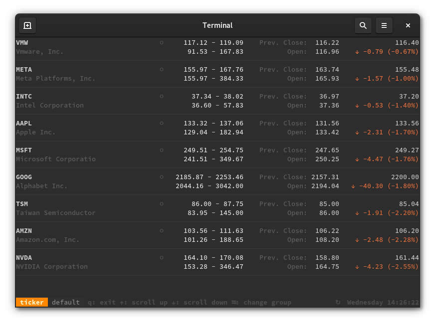Click the down arrow beside AAPL's -2.31 change
Screen dimensions: 437x326
pyautogui.click(x=357, y=132)
